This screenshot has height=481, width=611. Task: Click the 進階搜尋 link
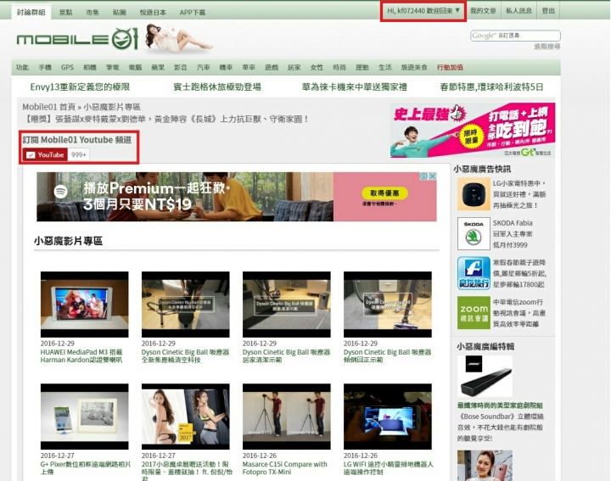coord(547,47)
